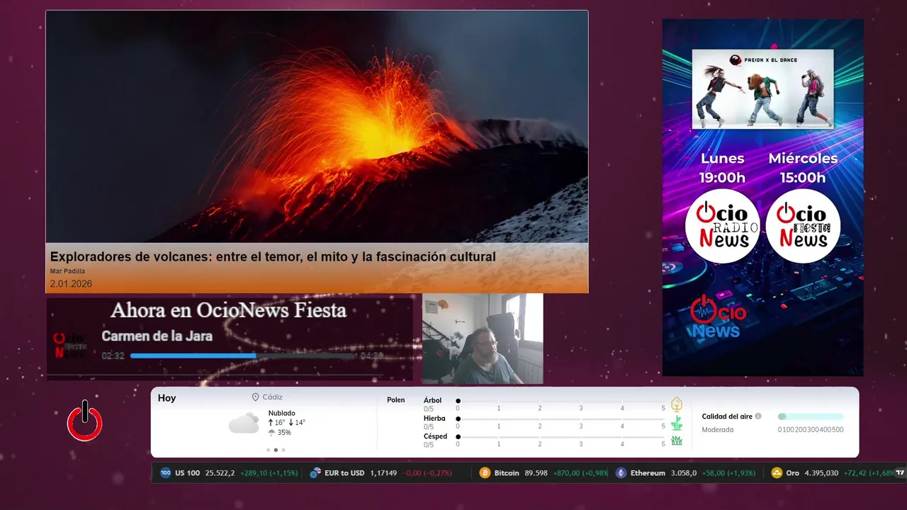Click the Hierba grass pollen icon
The width and height of the screenshot is (907, 510).
coord(677,423)
